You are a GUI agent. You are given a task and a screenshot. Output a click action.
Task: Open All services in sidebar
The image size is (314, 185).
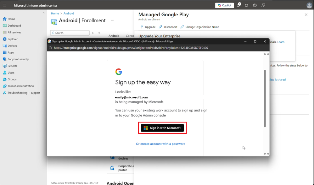pos(12,32)
